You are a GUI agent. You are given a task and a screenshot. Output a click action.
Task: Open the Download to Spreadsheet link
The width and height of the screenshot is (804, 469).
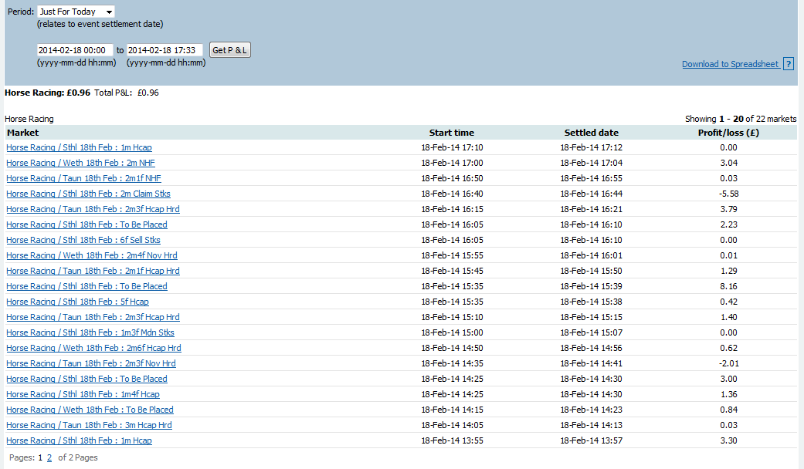(x=731, y=64)
